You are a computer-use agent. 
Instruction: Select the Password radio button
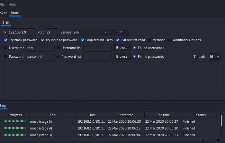point(5,56)
